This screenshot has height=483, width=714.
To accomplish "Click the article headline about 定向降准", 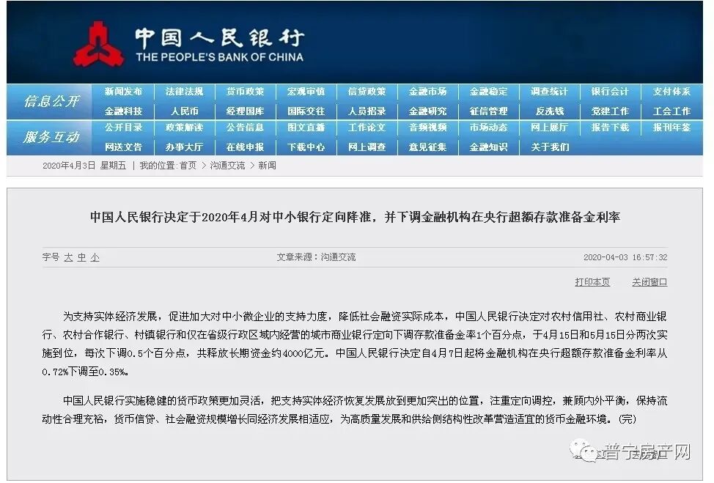I will (x=356, y=217).
